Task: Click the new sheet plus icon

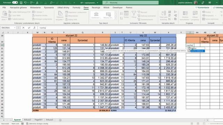Action: click(x=60, y=120)
